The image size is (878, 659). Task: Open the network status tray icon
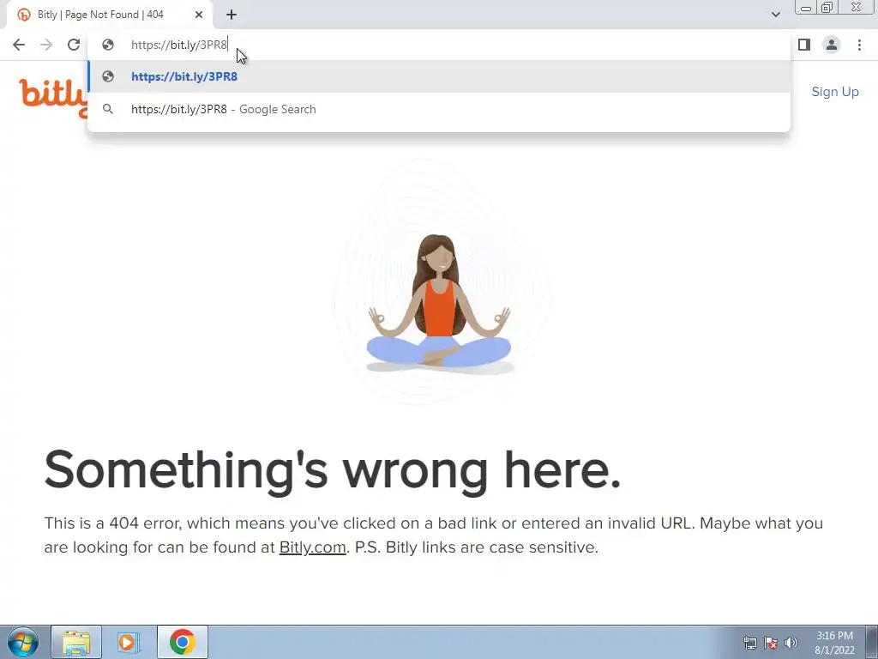(749, 643)
